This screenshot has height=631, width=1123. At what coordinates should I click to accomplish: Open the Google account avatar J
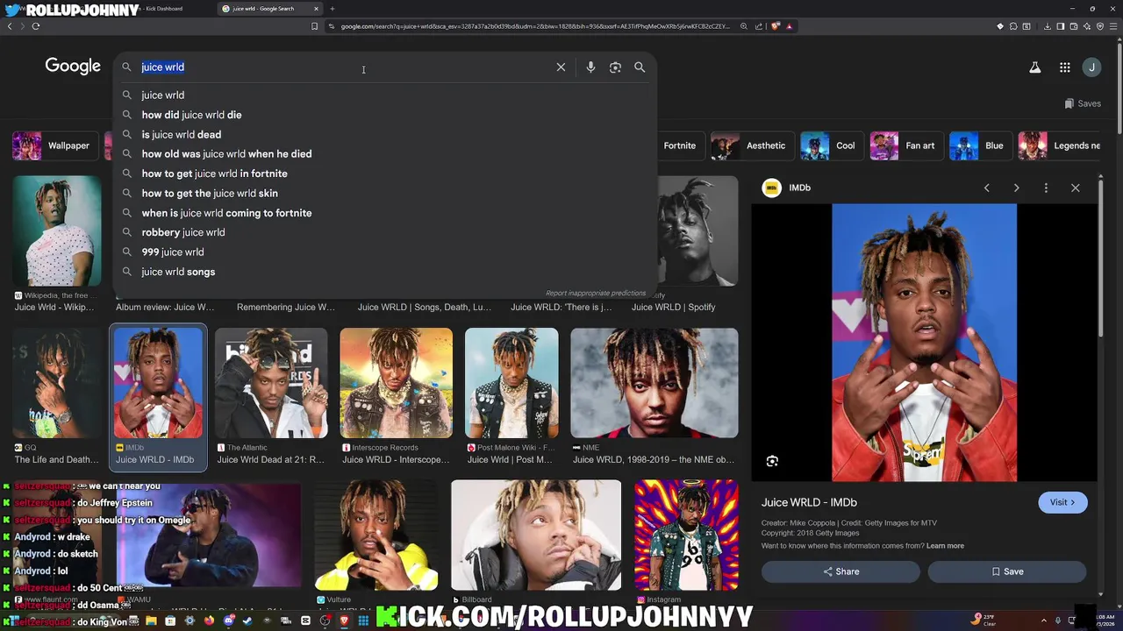pyautogui.click(x=1091, y=67)
